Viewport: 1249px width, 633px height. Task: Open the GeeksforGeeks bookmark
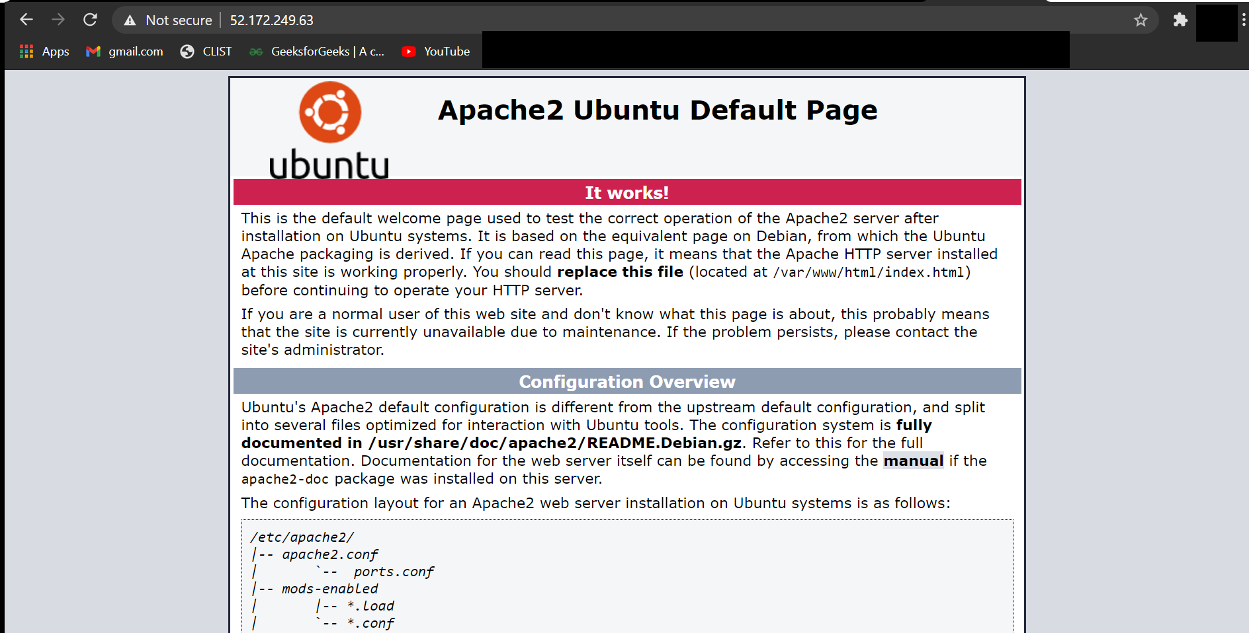point(317,52)
